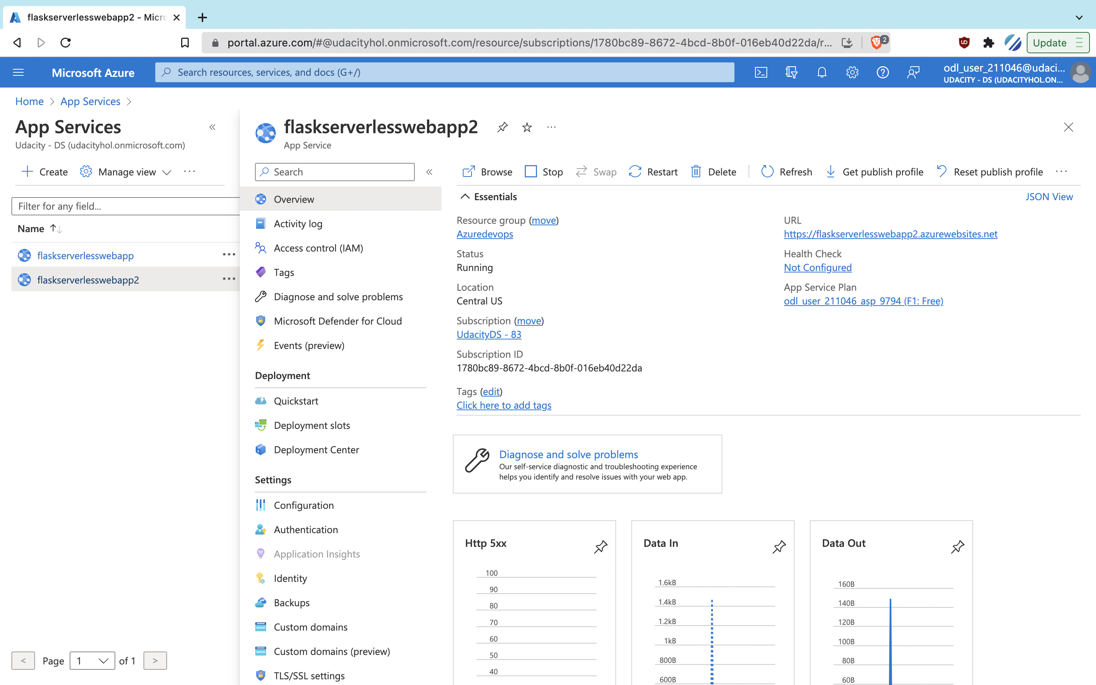Open the flaskserverlesswebapp2.azurewebsites.net URL link
Image resolution: width=1096 pixels, height=685 pixels.
pos(890,234)
